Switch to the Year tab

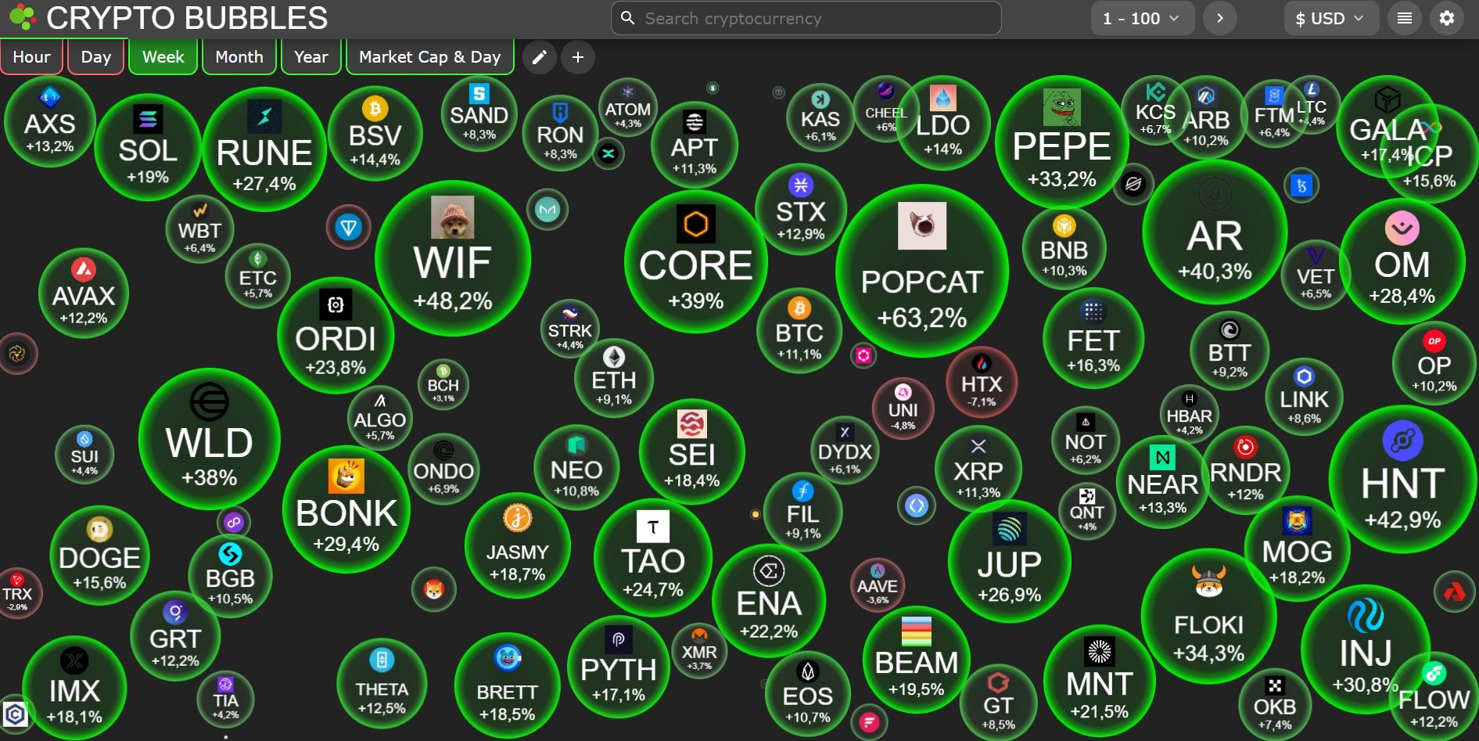pyautogui.click(x=311, y=57)
